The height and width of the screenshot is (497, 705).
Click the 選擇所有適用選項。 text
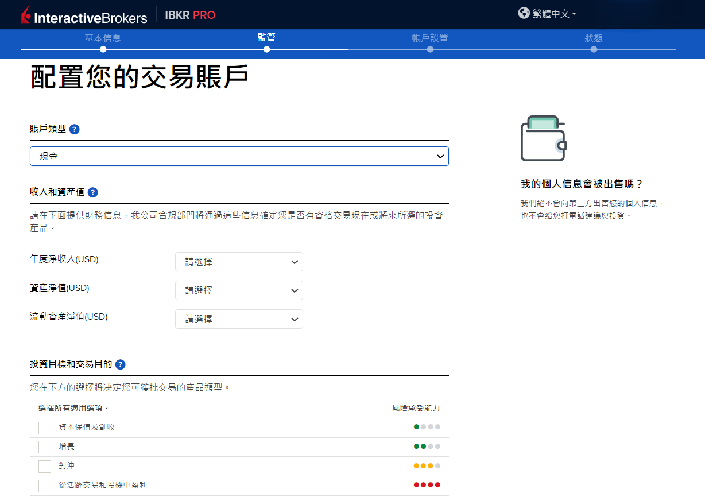73,409
